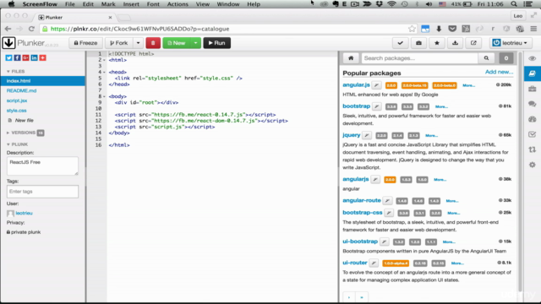This screenshot has height=304, width=541.
Task: Open the ui-router package link
Action: [x=355, y=263]
